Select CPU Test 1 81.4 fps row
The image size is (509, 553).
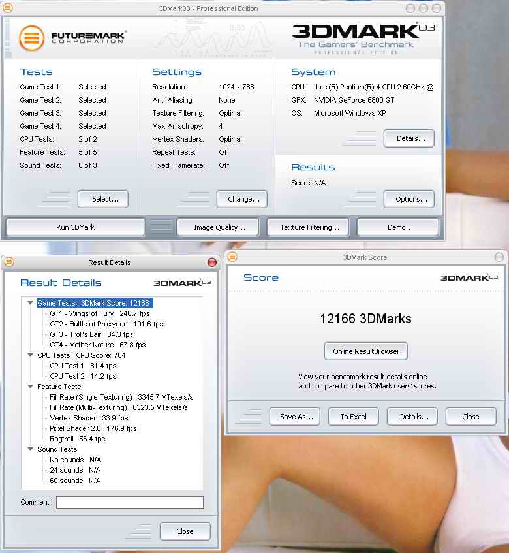pos(83,366)
